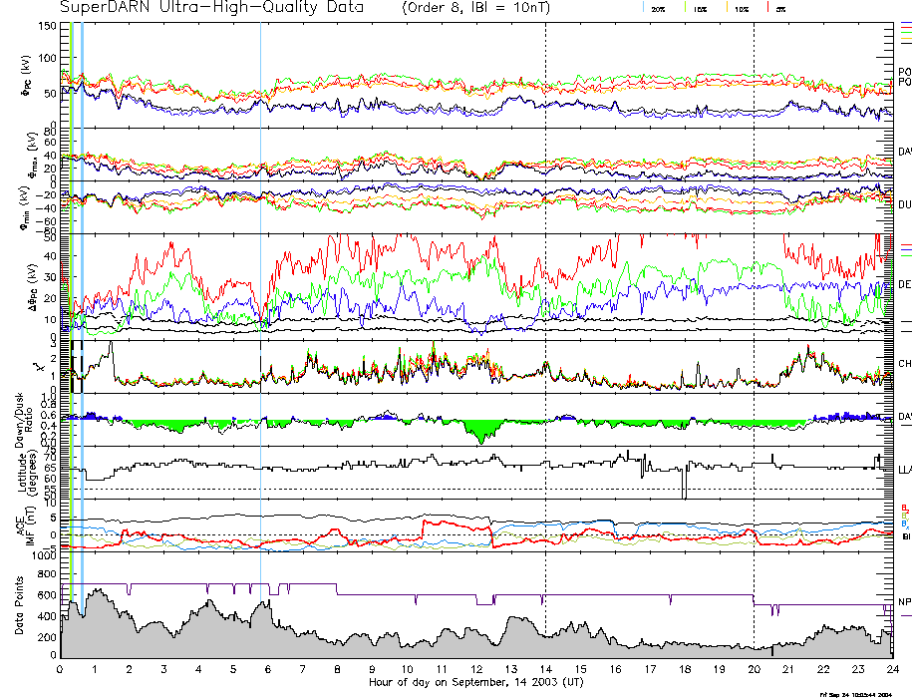Click the blue Bx label beside IMF panel
This screenshot has width=912, height=698.
pos(904,523)
